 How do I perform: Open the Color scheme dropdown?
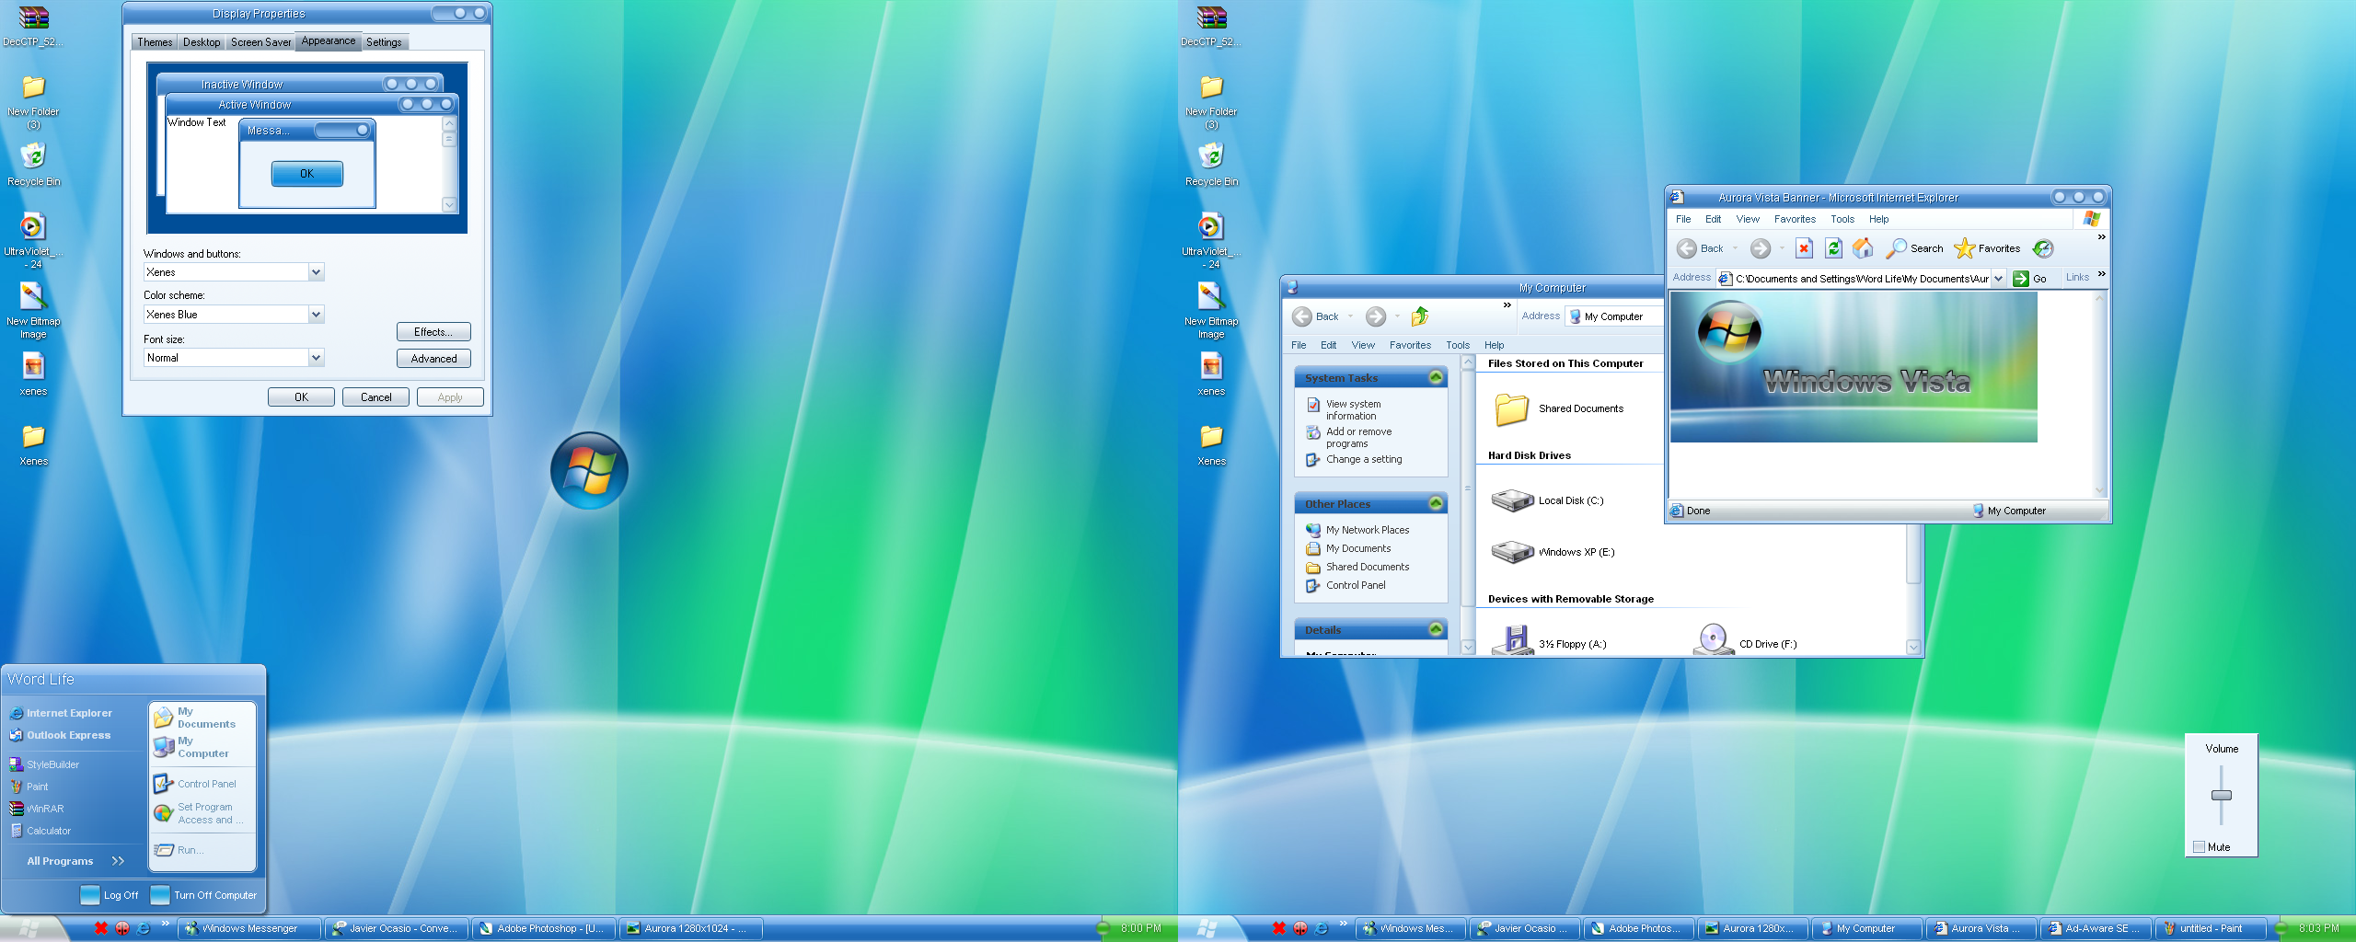316,315
